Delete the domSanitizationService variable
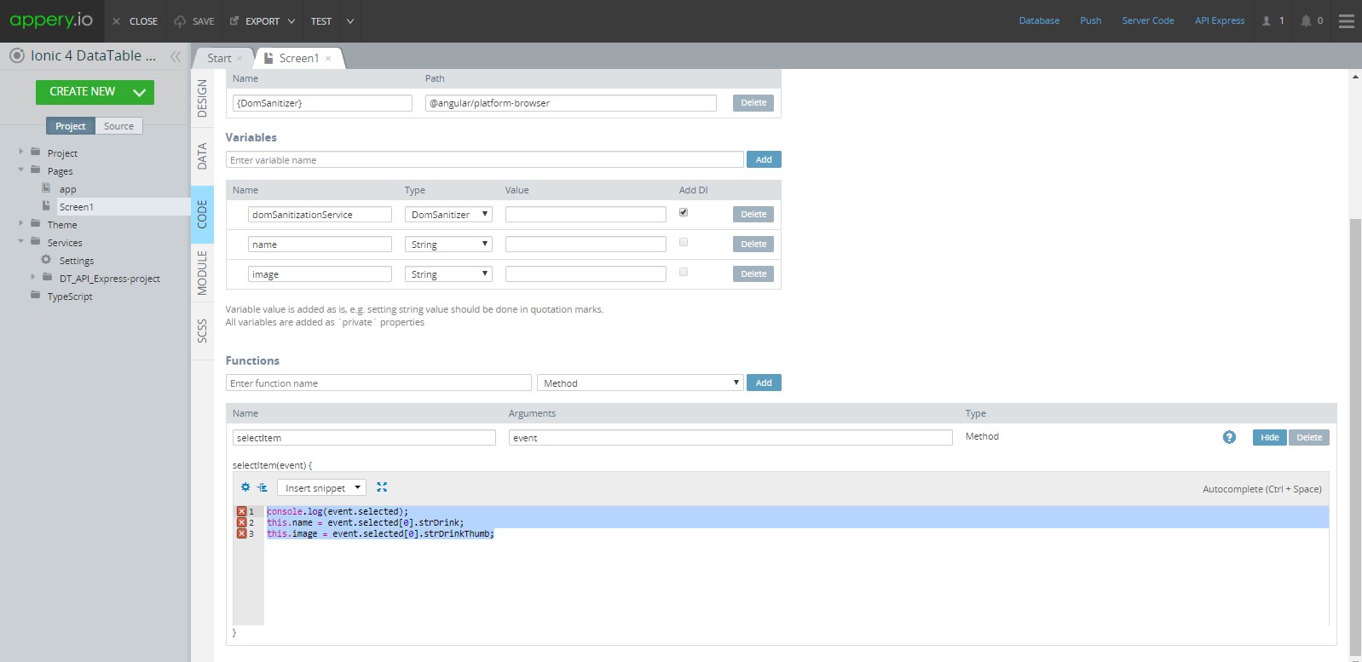 coord(753,215)
